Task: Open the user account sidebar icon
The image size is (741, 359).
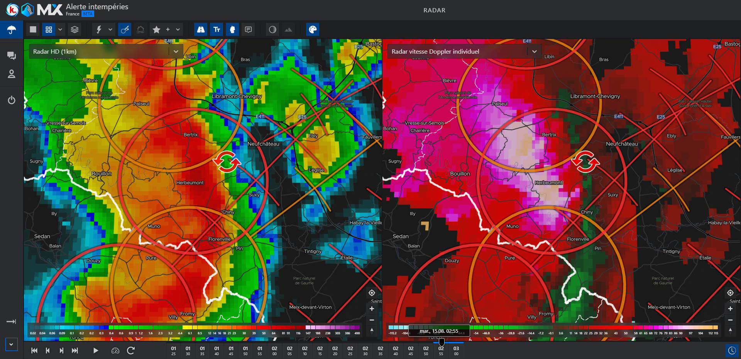Action: point(12,74)
